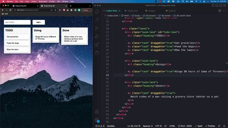Image resolution: width=228 pixels, height=128 pixels.
Task: Change indentation Spaces: 4
Action: [148, 126]
